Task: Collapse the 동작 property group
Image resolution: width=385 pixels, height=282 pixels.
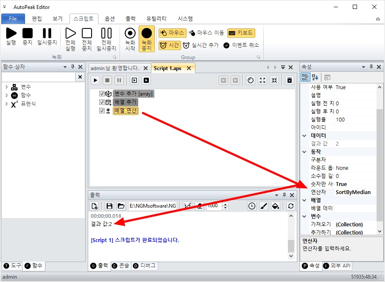Action: point(304,152)
